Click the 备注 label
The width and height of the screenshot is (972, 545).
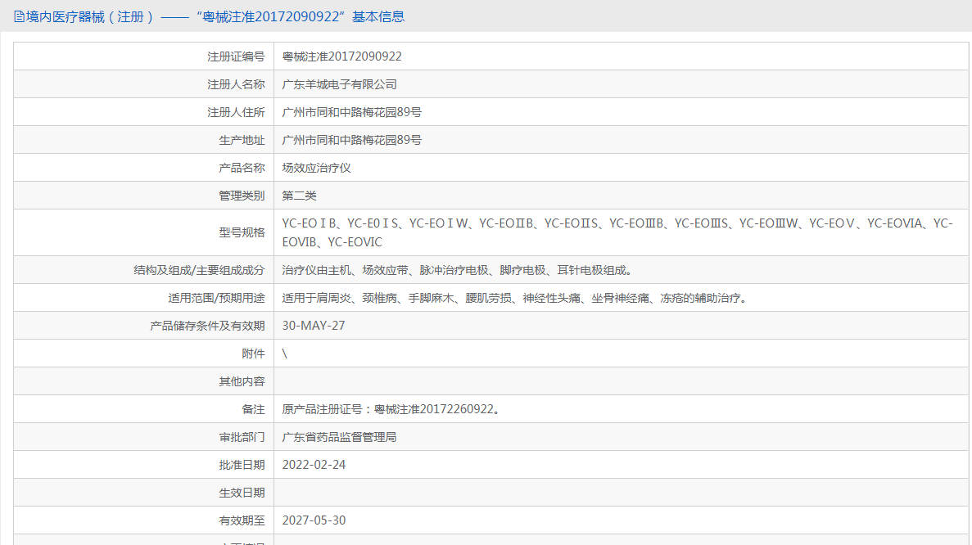(253, 409)
